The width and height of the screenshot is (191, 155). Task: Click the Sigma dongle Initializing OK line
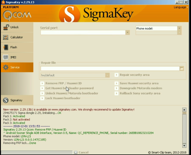pos(32,113)
